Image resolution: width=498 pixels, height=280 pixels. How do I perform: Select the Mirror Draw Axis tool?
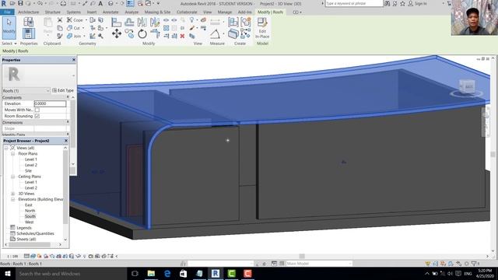point(155,22)
